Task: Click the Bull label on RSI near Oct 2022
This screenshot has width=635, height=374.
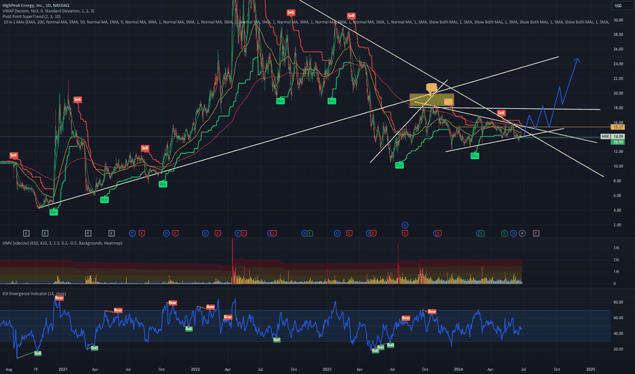Action: point(277,339)
